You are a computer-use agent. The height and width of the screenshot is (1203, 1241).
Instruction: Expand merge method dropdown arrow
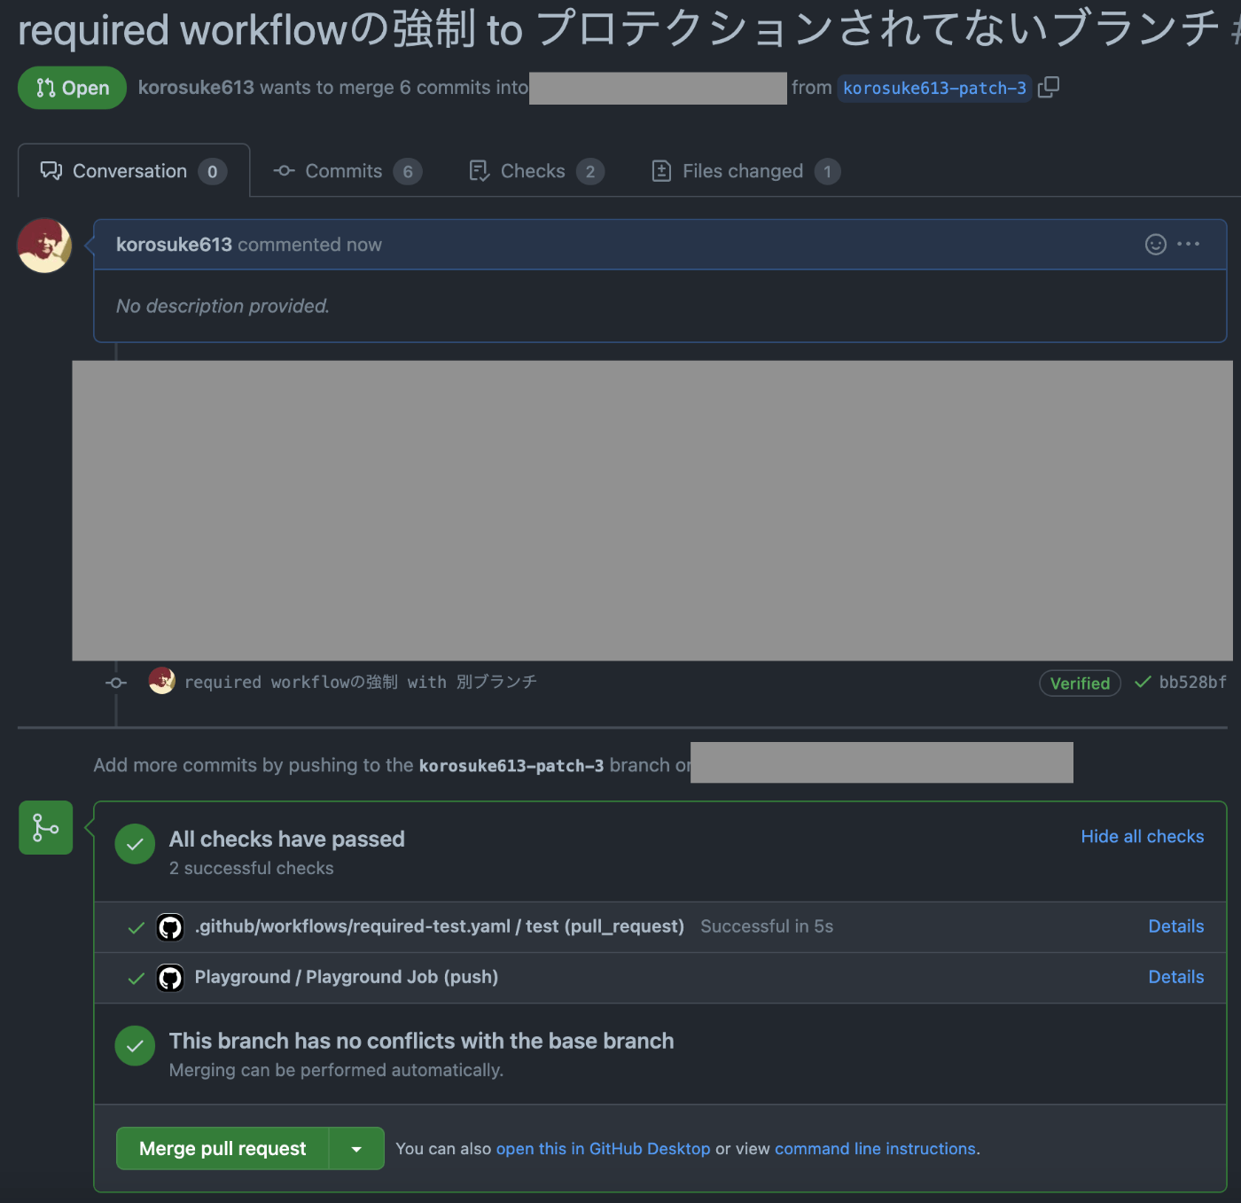(356, 1148)
